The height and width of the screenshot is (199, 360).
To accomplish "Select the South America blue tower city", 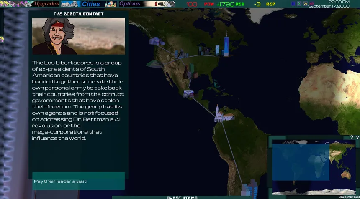I will tap(249, 189).
